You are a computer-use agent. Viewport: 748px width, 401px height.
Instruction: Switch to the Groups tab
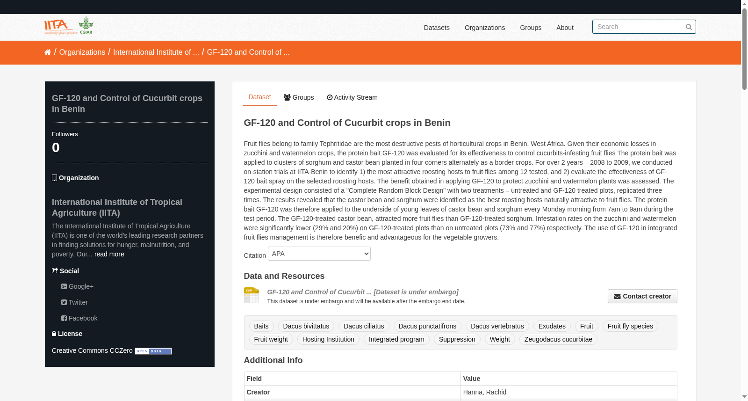click(x=299, y=97)
